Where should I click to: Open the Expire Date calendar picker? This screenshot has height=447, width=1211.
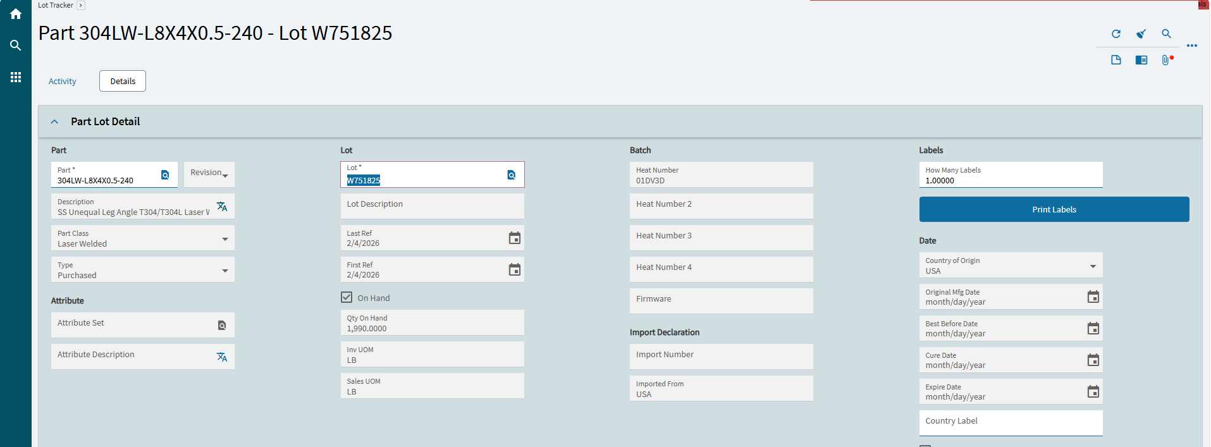[x=1093, y=392]
